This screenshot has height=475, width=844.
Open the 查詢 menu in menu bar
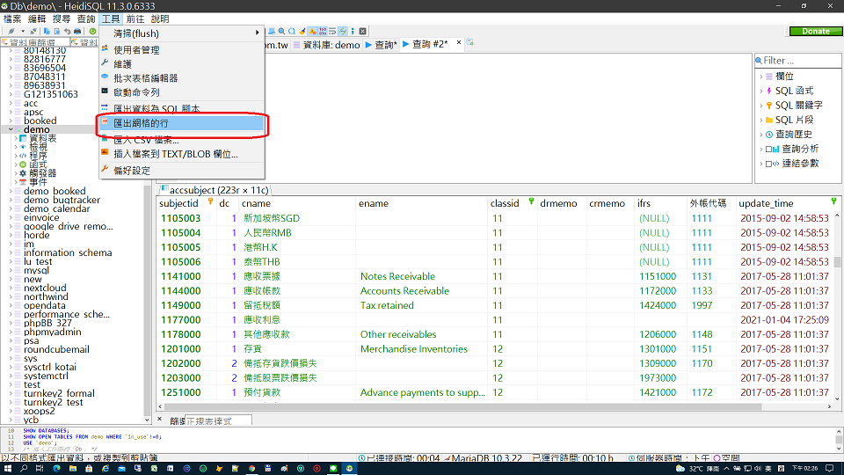[x=86, y=18]
